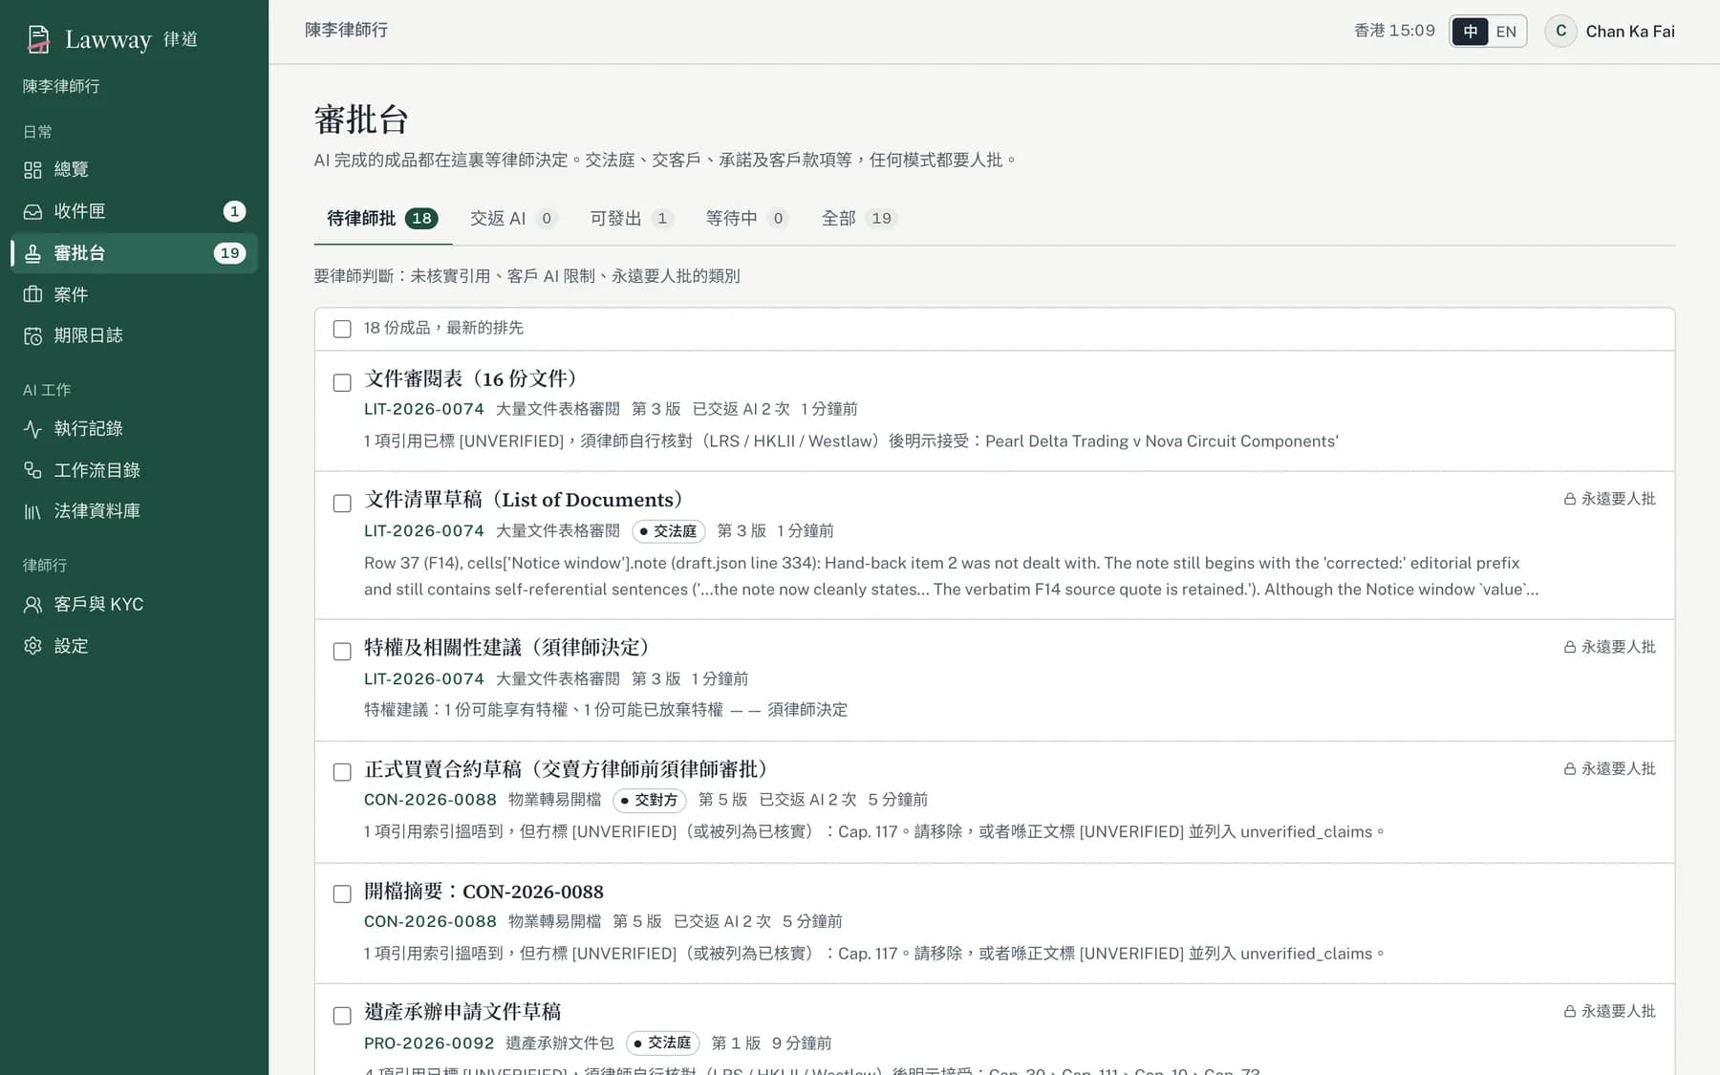This screenshot has width=1720, height=1075.
Task: Switch to the 等待中 tab
Action: pos(747,219)
